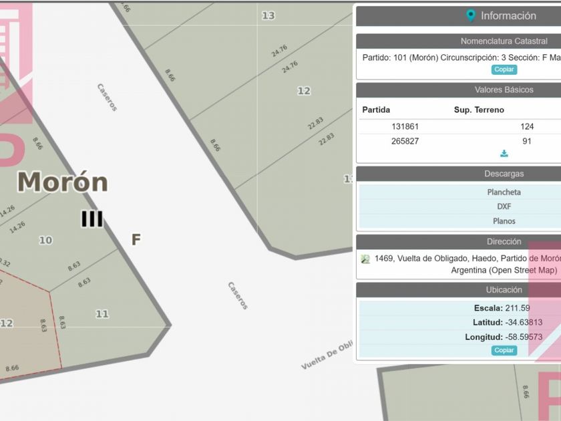Download the DXF file
This screenshot has width=561, height=421.
[x=504, y=206]
